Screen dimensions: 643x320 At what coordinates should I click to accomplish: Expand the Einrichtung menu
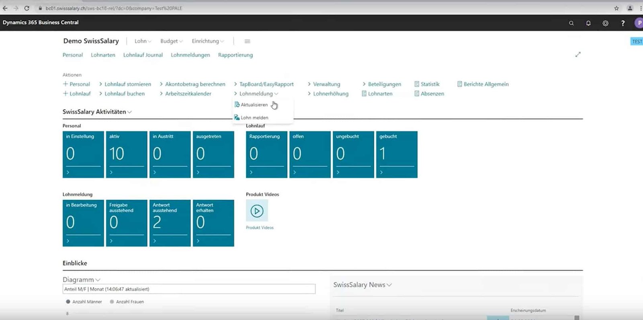coord(208,41)
